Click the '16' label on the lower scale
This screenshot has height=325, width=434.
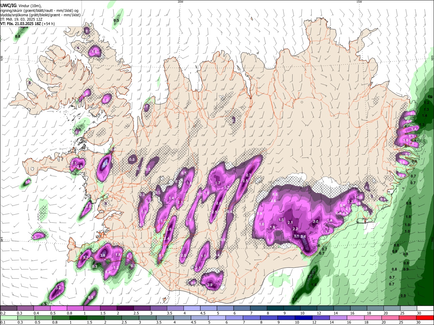tap(349, 322)
